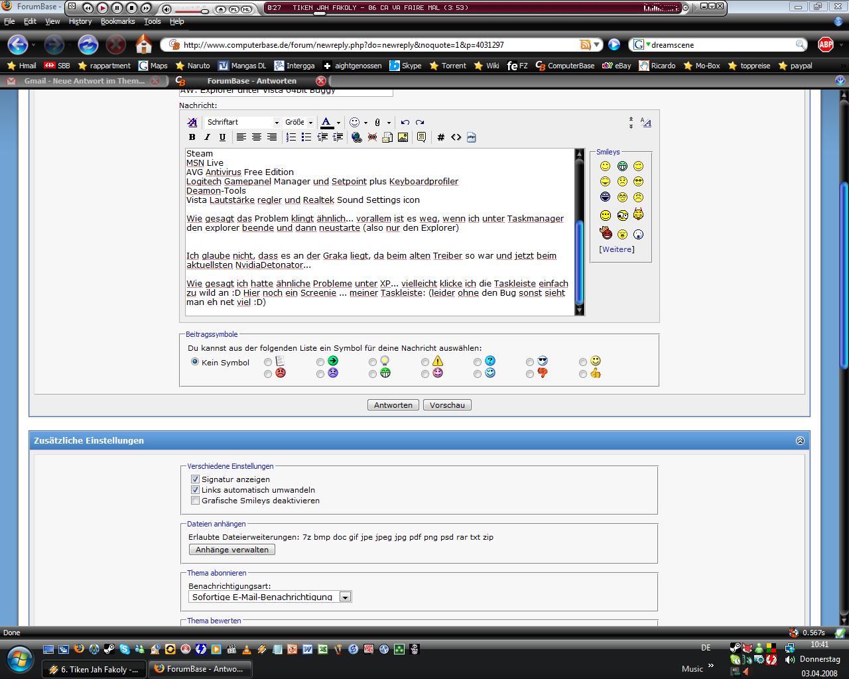
Task: Open the Benachrichtigungsart dropdown
Action: pyautogui.click(x=270, y=596)
